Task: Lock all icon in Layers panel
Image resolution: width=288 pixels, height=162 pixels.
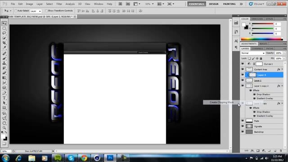Action: coord(261,58)
